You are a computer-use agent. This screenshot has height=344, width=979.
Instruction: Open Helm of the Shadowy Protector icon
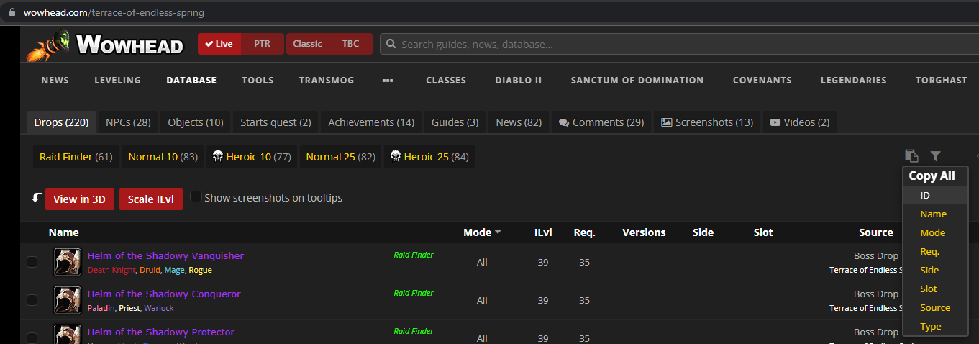68,335
